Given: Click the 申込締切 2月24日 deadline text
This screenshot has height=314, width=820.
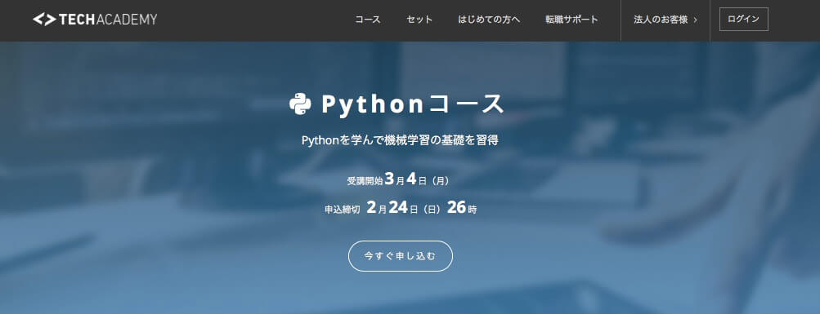Looking at the screenshot, I should pos(401,208).
